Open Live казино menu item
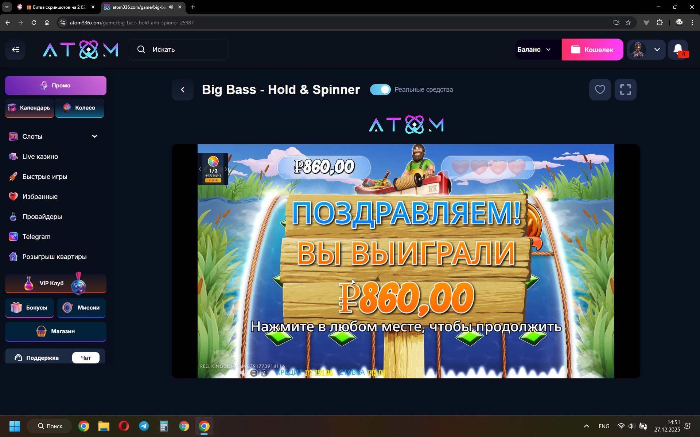Screen dimensions: 700x437 click(40, 157)
